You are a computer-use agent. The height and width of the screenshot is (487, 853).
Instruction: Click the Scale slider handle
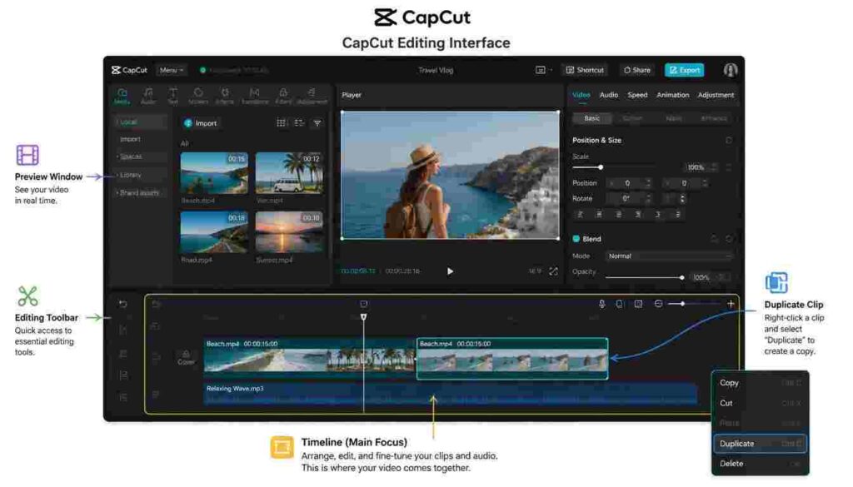pos(601,167)
